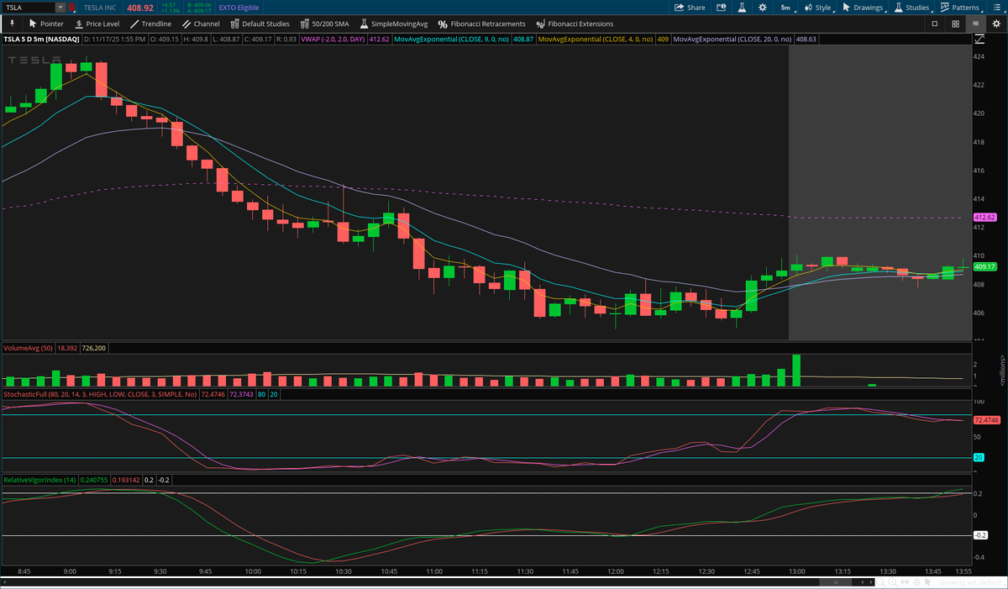
Task: Open the Drawings dropdown menu
Action: (x=864, y=7)
